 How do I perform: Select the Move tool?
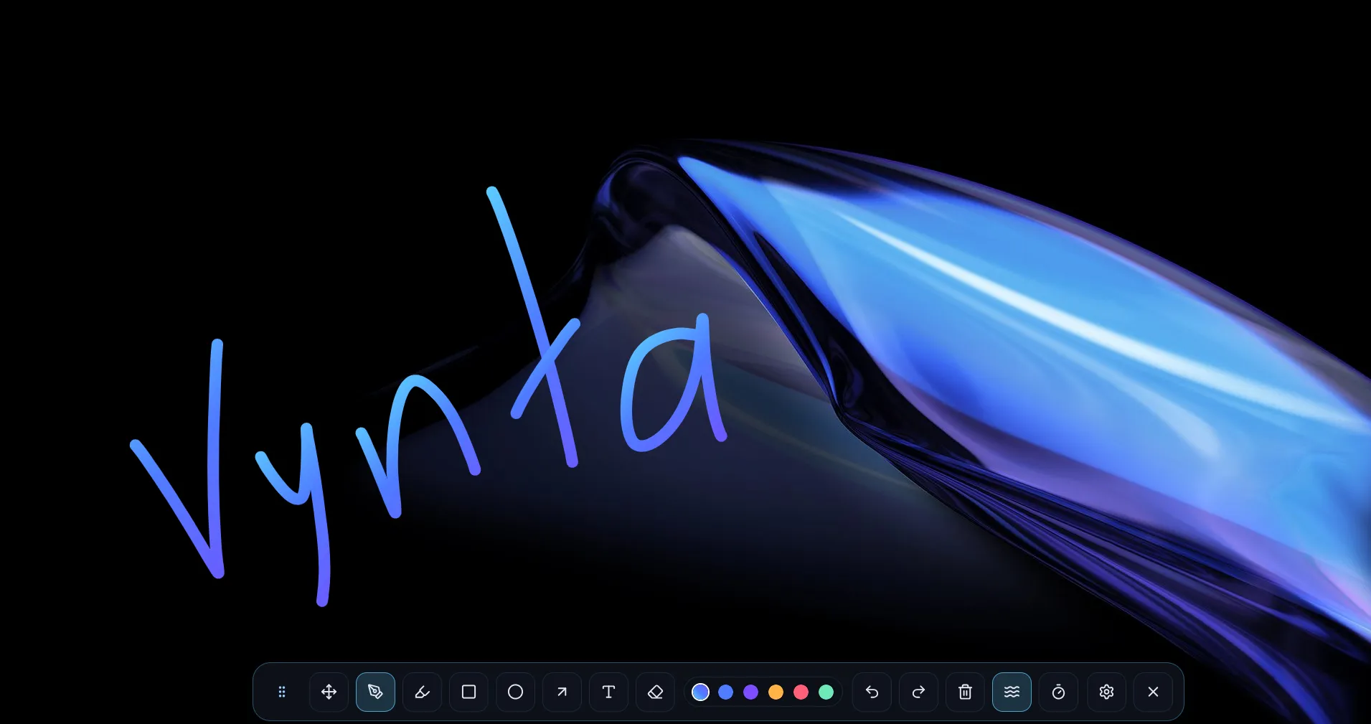click(329, 692)
